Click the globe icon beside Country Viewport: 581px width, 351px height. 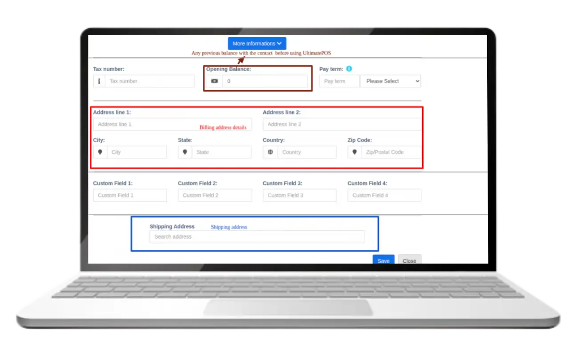point(270,152)
